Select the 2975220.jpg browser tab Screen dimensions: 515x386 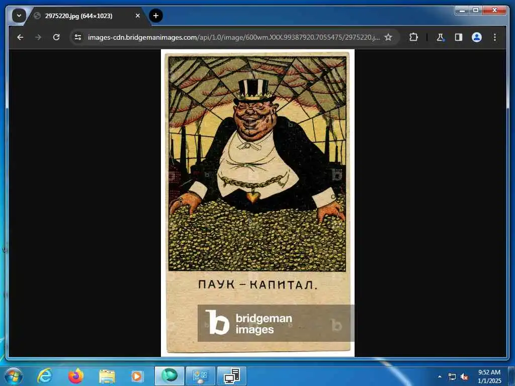pyautogui.click(x=86, y=16)
